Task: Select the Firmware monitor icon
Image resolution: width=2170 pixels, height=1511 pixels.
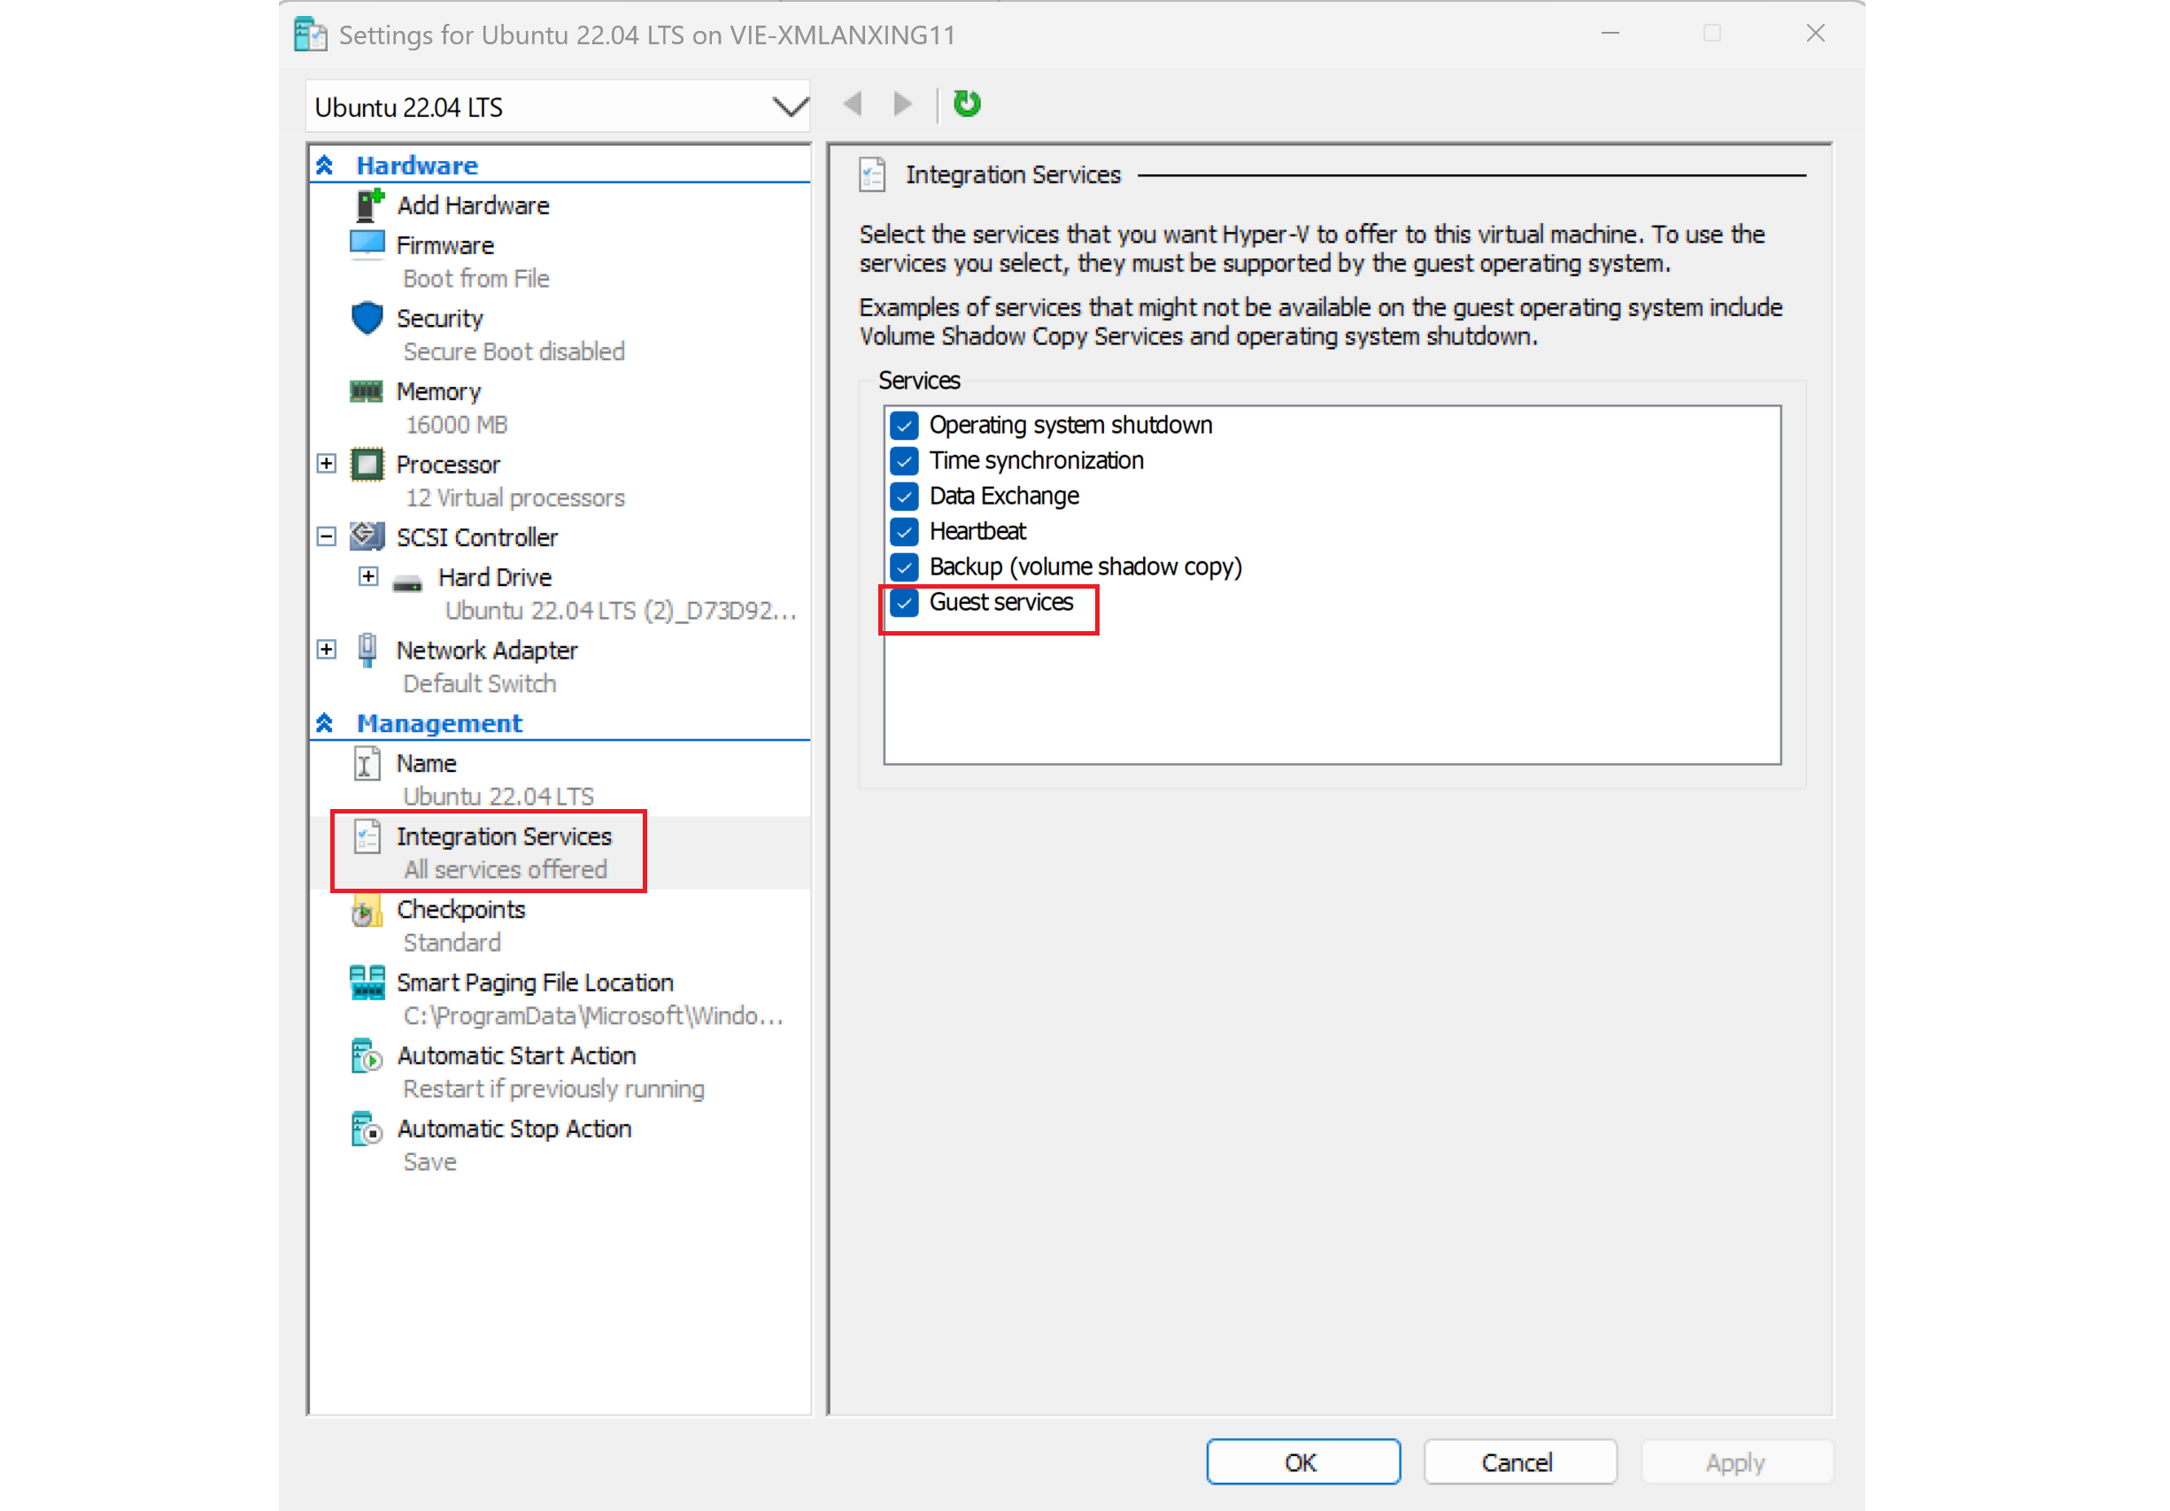Action: click(367, 244)
